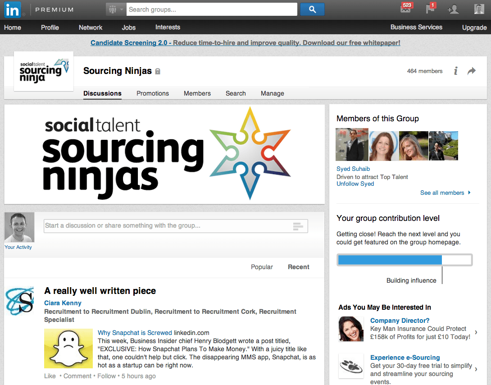Click the Start a discussion text box
Viewport: 491px width, 385px height.
176,226
